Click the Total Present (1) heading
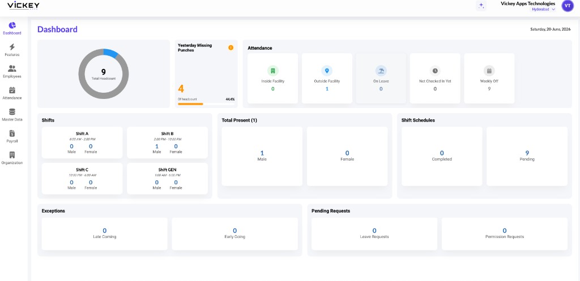580x281 pixels. tap(240, 120)
